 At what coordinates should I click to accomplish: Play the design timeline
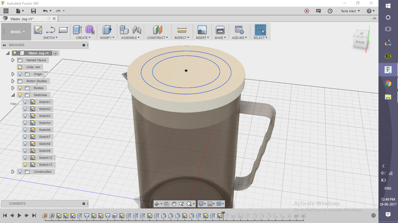click(x=19, y=215)
